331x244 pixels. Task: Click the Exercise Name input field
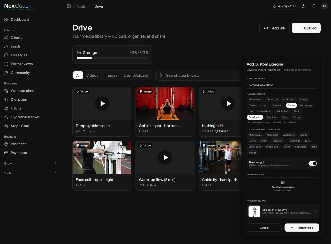point(283,85)
